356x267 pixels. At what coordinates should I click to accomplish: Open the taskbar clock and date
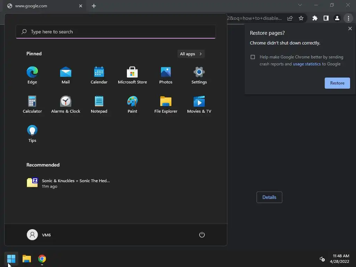pos(339,259)
